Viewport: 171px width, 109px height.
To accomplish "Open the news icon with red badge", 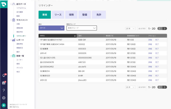I will [x=4, y=83].
